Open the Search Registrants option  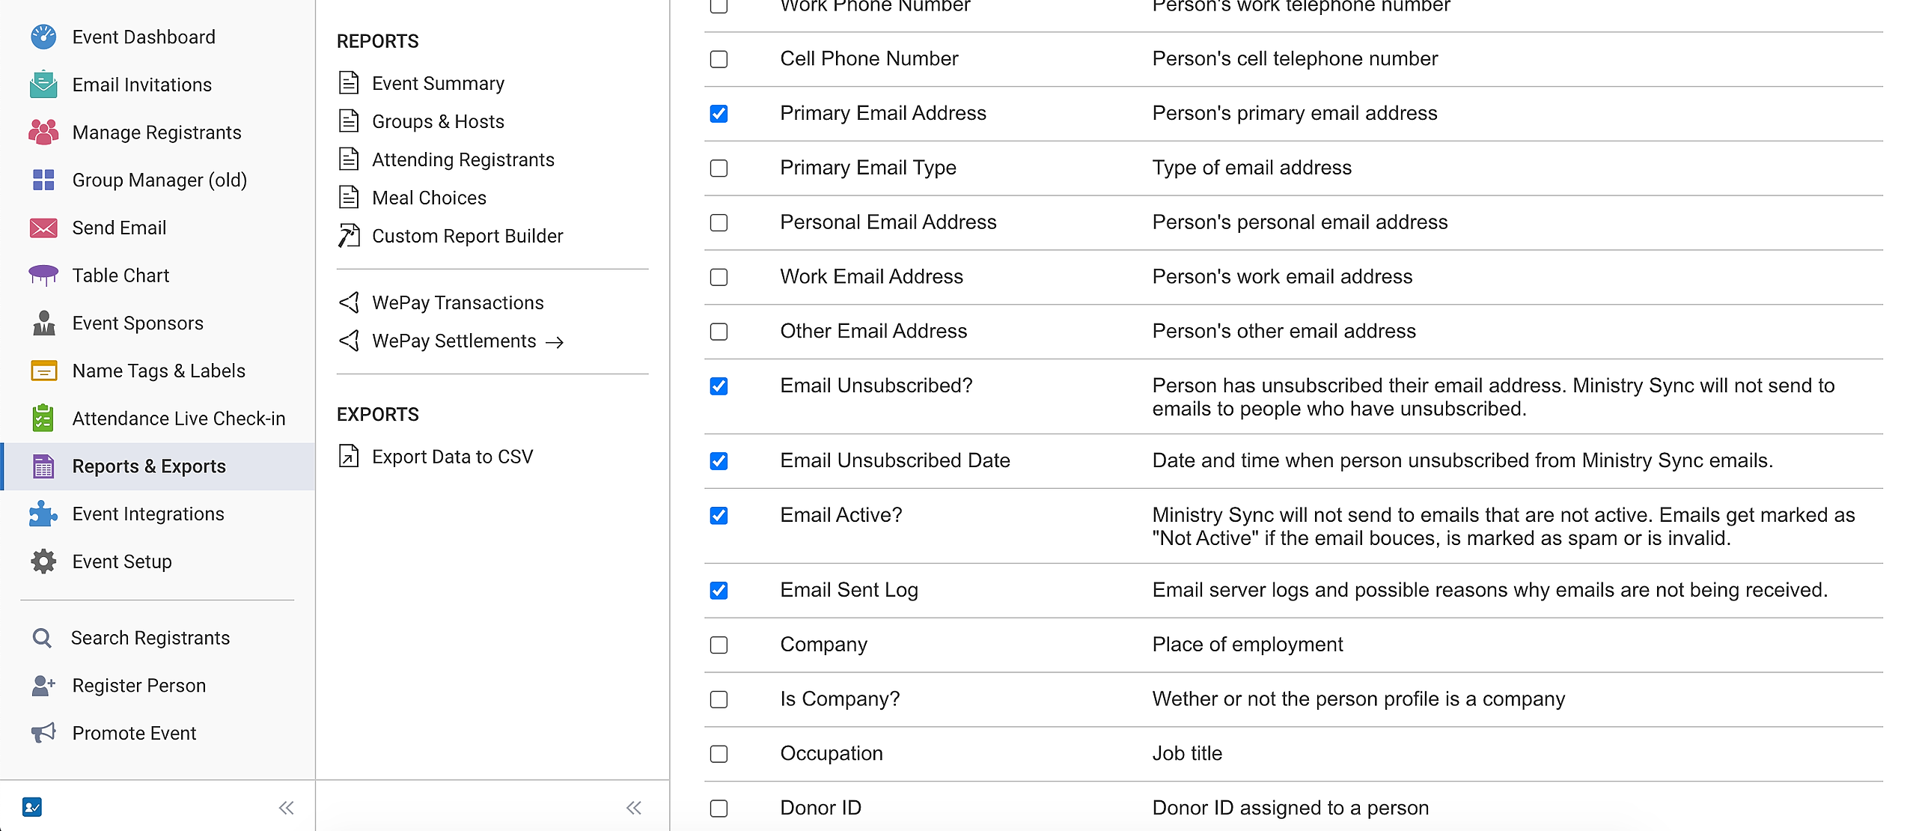point(150,638)
